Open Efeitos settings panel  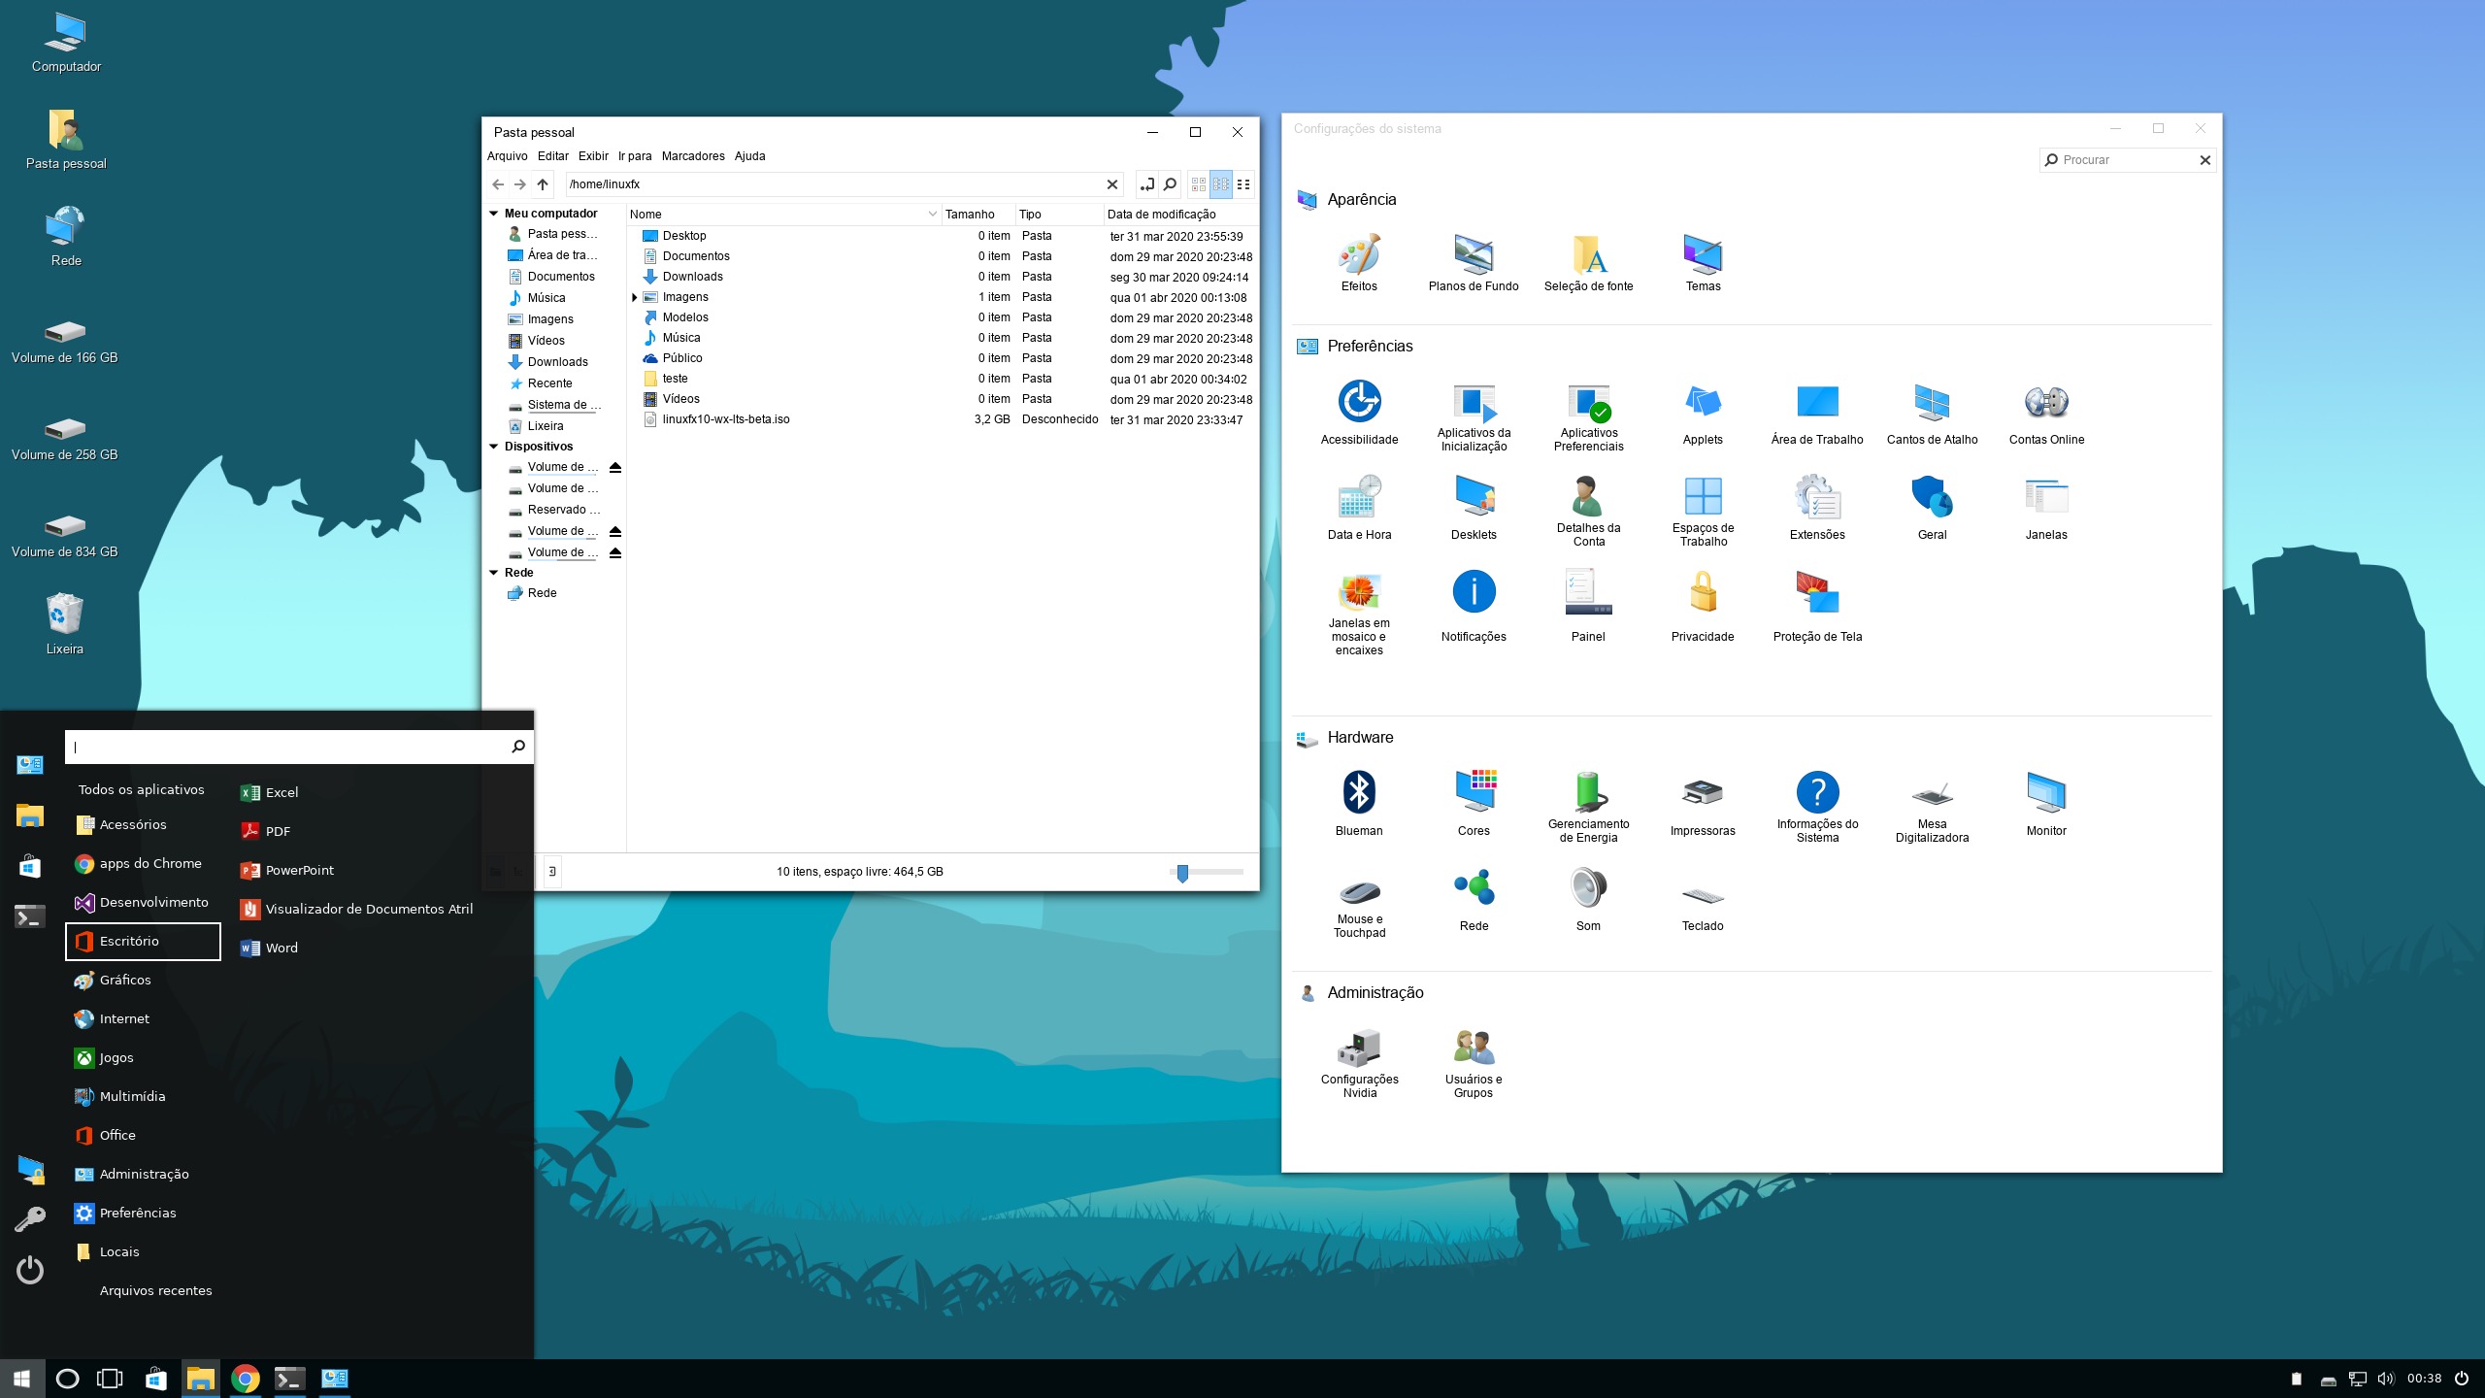pos(1359,256)
